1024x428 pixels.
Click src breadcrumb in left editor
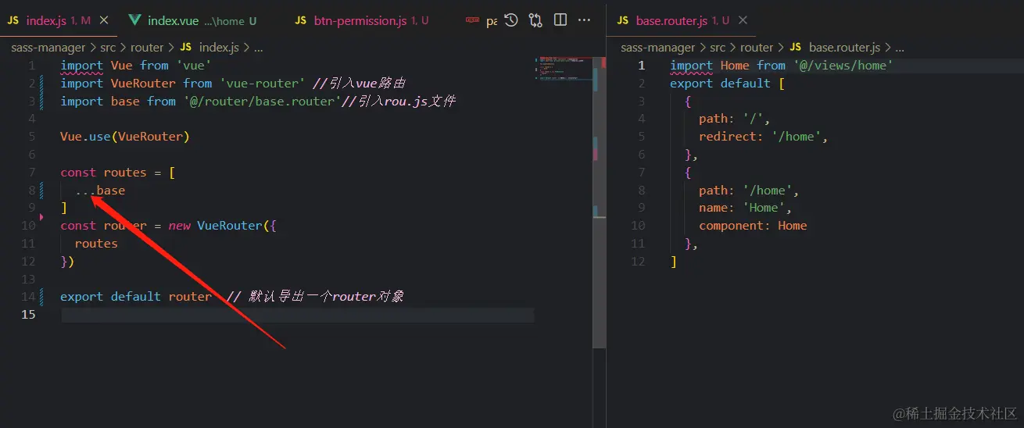pyautogui.click(x=107, y=48)
